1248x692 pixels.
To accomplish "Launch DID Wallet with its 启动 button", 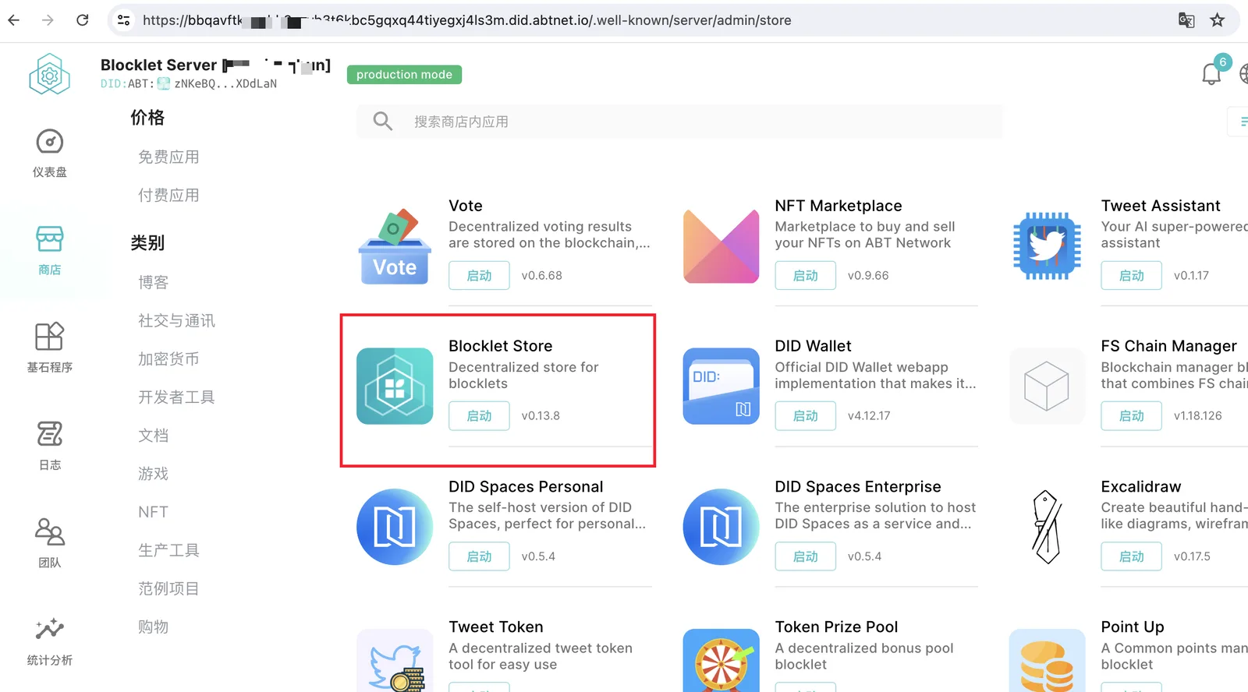I will (805, 416).
